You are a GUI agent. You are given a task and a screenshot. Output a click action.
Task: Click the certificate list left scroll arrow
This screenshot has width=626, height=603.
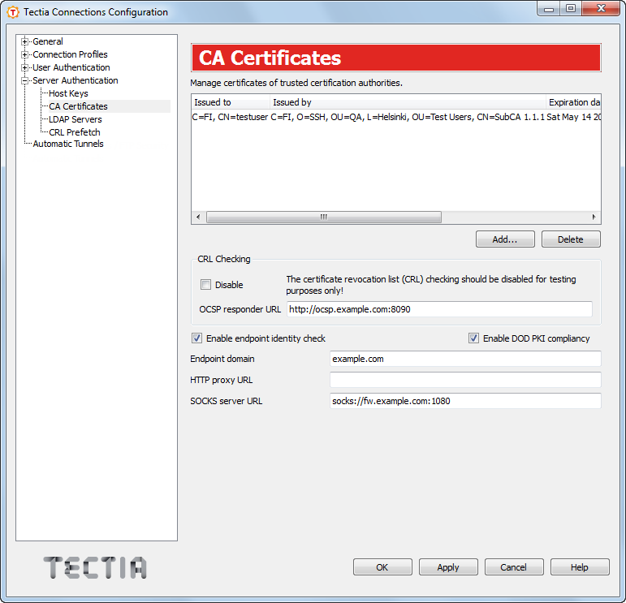(198, 217)
